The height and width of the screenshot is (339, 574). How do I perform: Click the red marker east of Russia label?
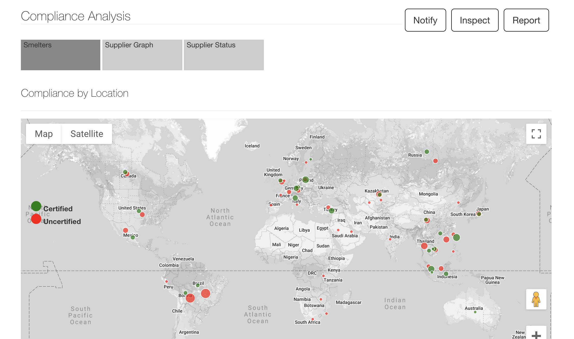pos(435,161)
